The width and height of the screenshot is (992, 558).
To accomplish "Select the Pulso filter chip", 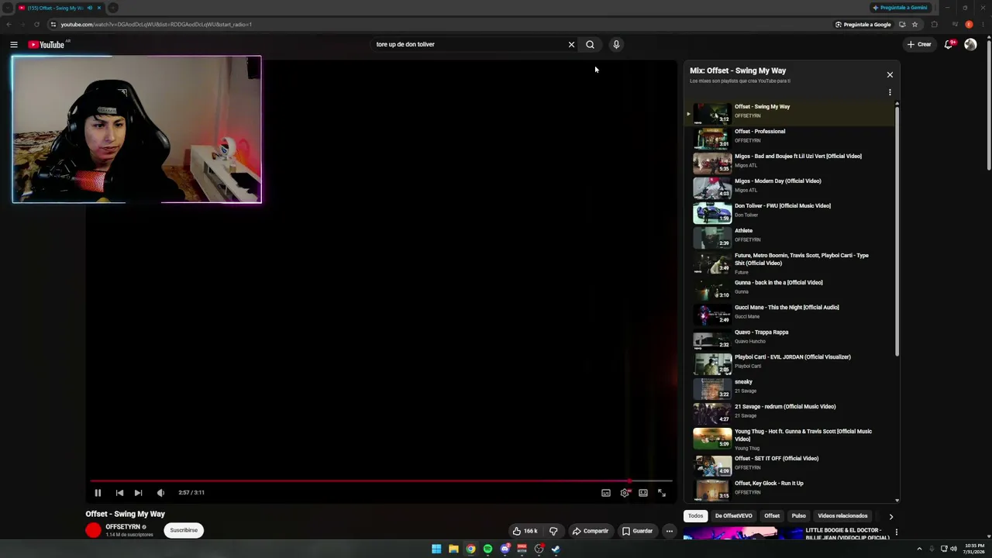I will coord(799,516).
